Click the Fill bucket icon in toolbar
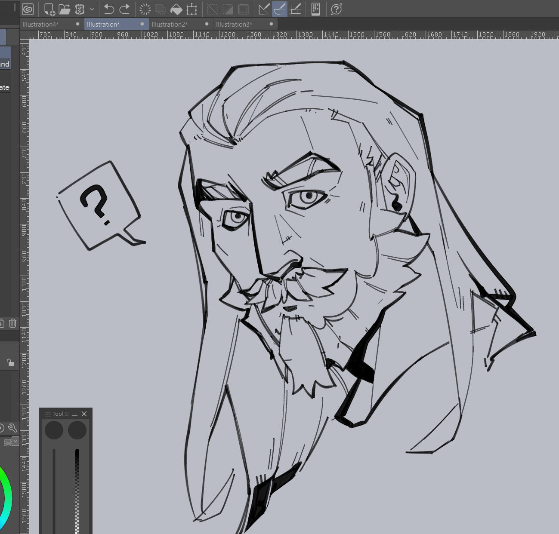This screenshot has height=534, width=559. click(x=176, y=9)
